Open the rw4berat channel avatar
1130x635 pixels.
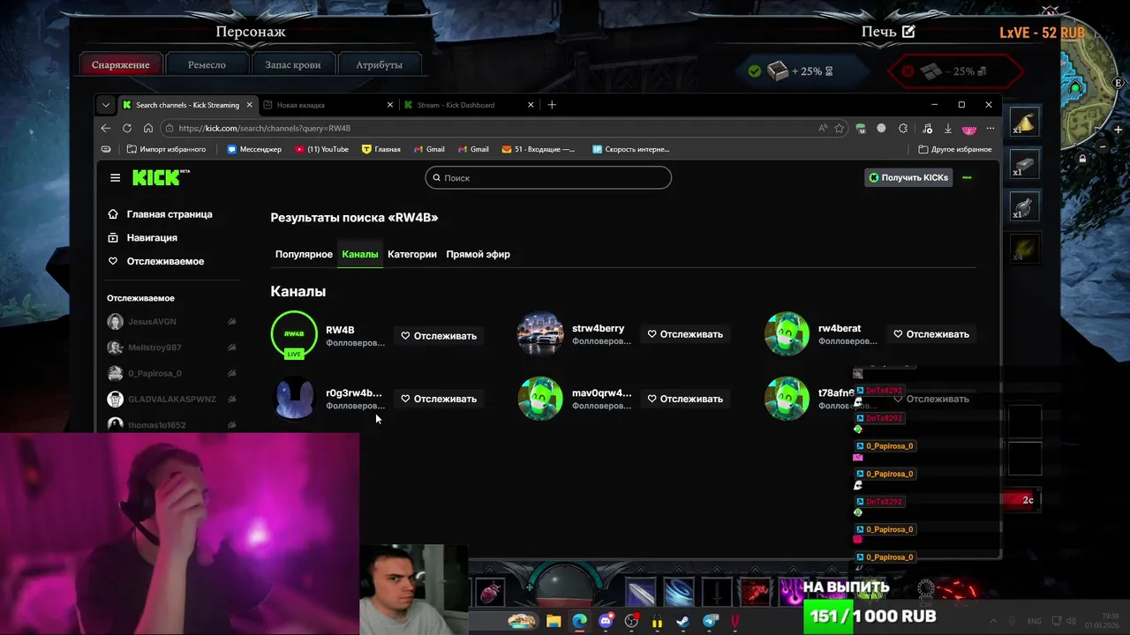point(787,333)
